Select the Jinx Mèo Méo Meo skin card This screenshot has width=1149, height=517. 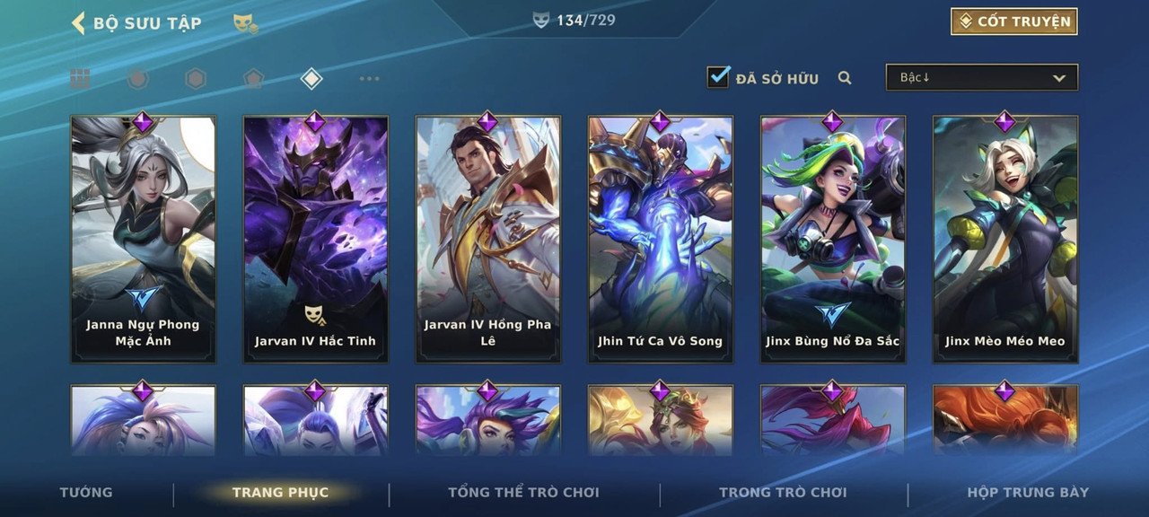tap(1005, 239)
